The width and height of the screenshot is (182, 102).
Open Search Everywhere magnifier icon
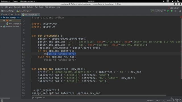point(180,11)
